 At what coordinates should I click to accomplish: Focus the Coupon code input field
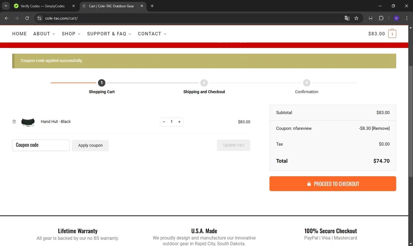[41, 145]
